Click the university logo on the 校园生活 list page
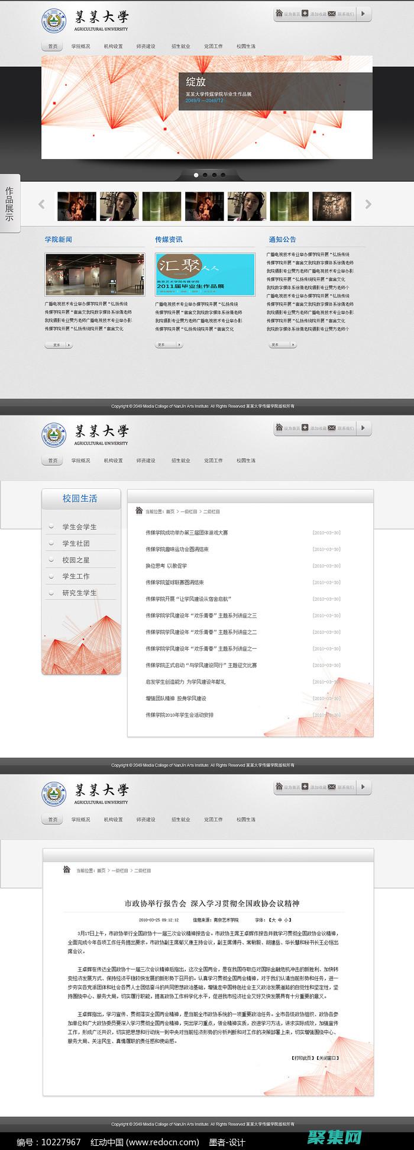Screen dimensions: 414x1150 (x=54, y=436)
